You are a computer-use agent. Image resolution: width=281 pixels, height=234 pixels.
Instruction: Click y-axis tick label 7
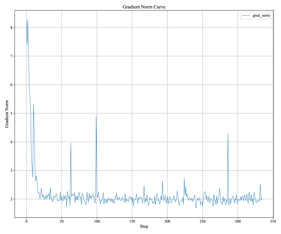(x=12, y=56)
